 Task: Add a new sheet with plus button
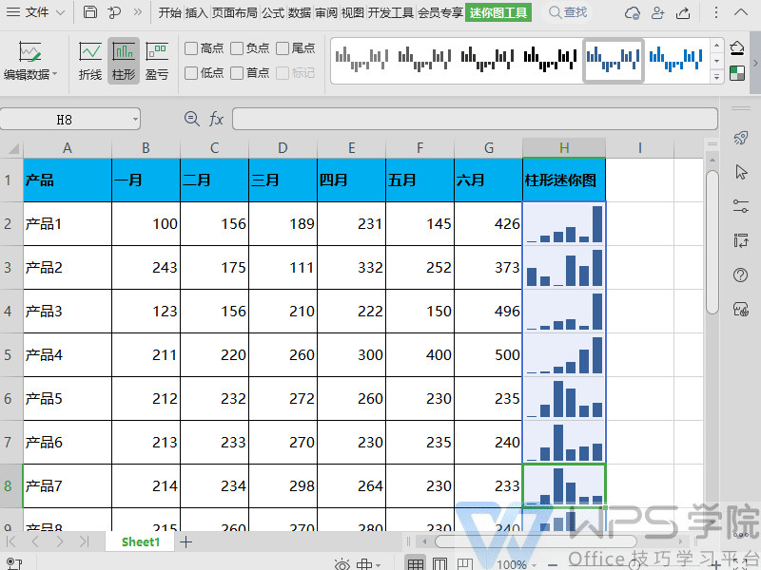coord(185,541)
